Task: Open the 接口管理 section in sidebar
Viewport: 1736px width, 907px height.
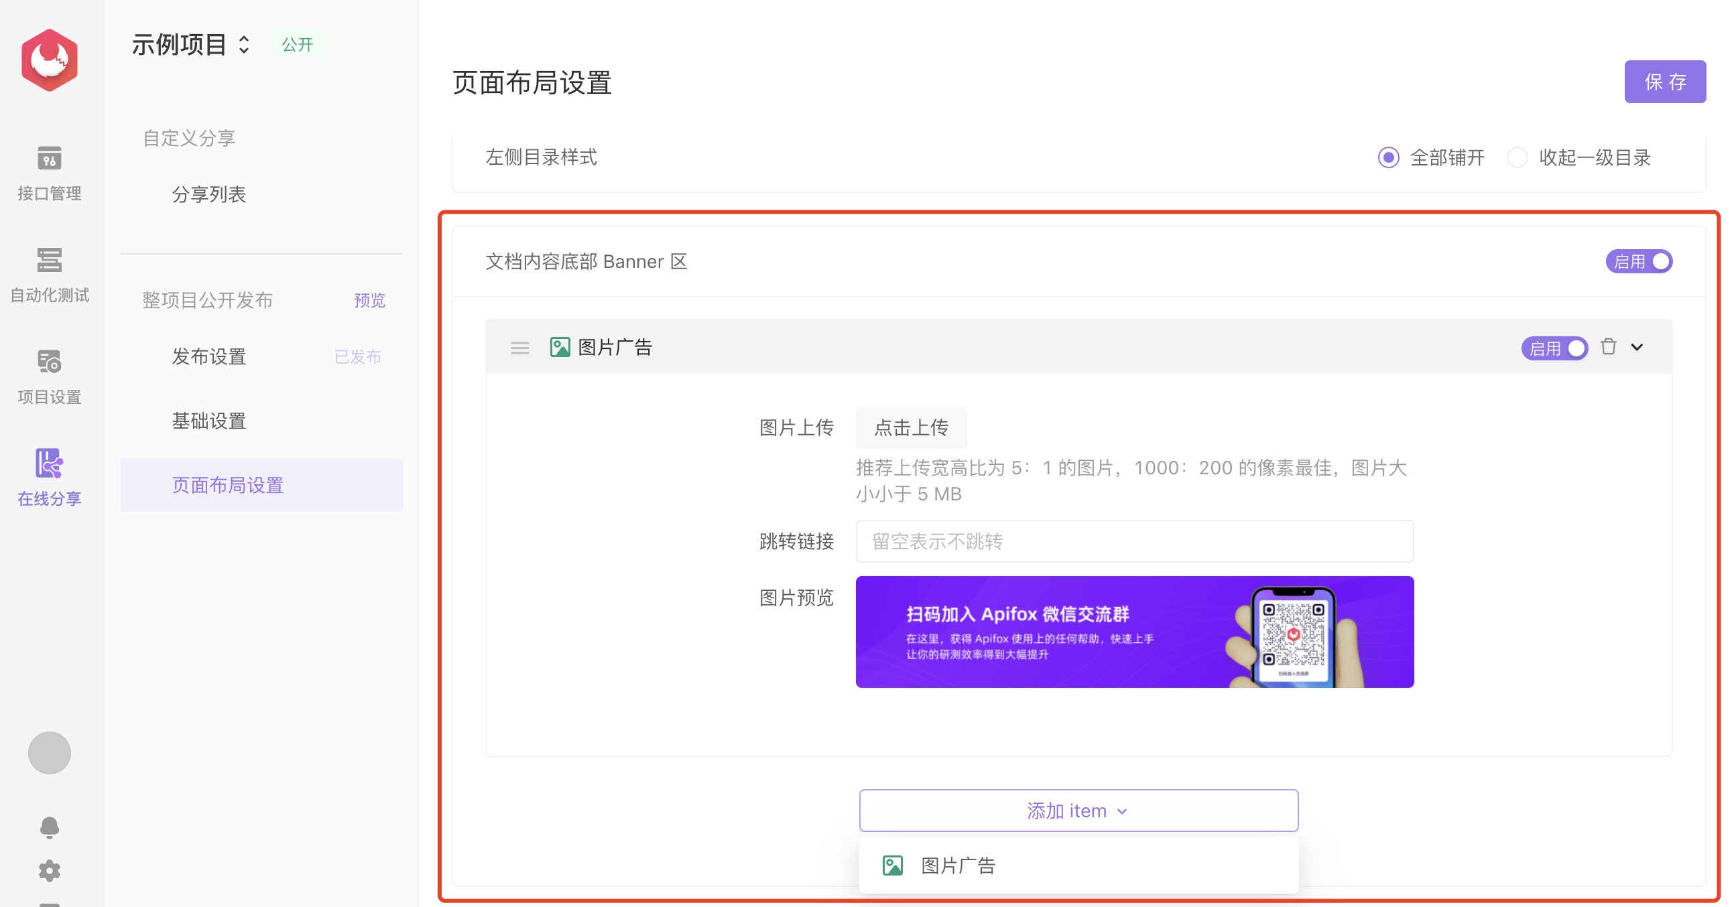Action: point(48,173)
